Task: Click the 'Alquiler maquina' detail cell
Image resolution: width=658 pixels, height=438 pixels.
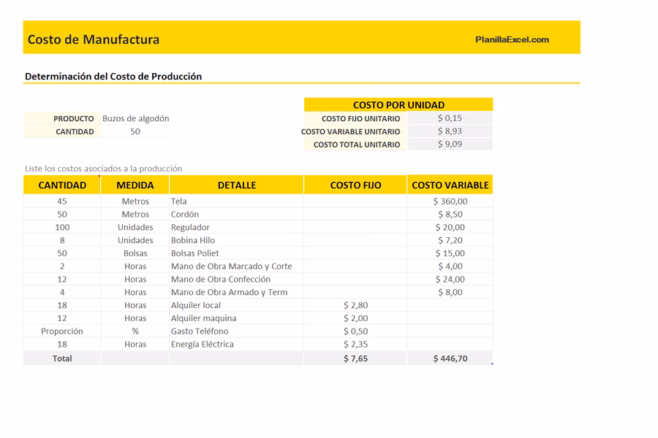Action: click(x=237, y=318)
